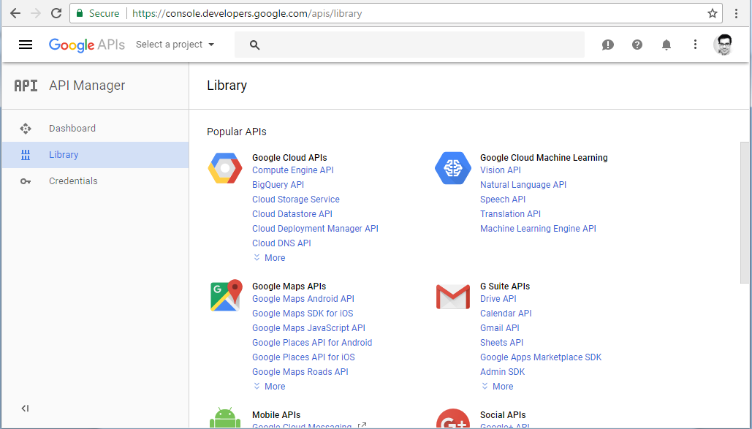Open the Help question mark icon
The image size is (752, 429).
click(637, 45)
